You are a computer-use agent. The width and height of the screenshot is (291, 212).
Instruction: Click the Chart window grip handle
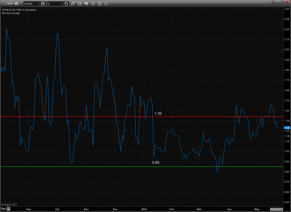coord(3,4)
